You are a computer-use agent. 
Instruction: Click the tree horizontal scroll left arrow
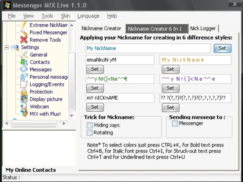pyautogui.click(x=6, y=123)
